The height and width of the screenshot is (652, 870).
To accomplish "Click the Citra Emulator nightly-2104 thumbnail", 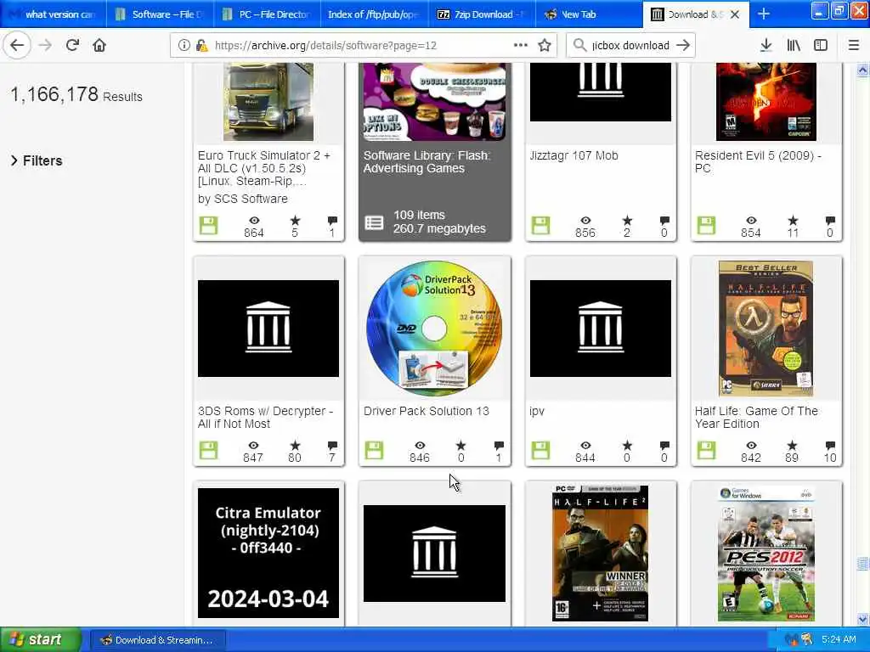I will coord(268,553).
